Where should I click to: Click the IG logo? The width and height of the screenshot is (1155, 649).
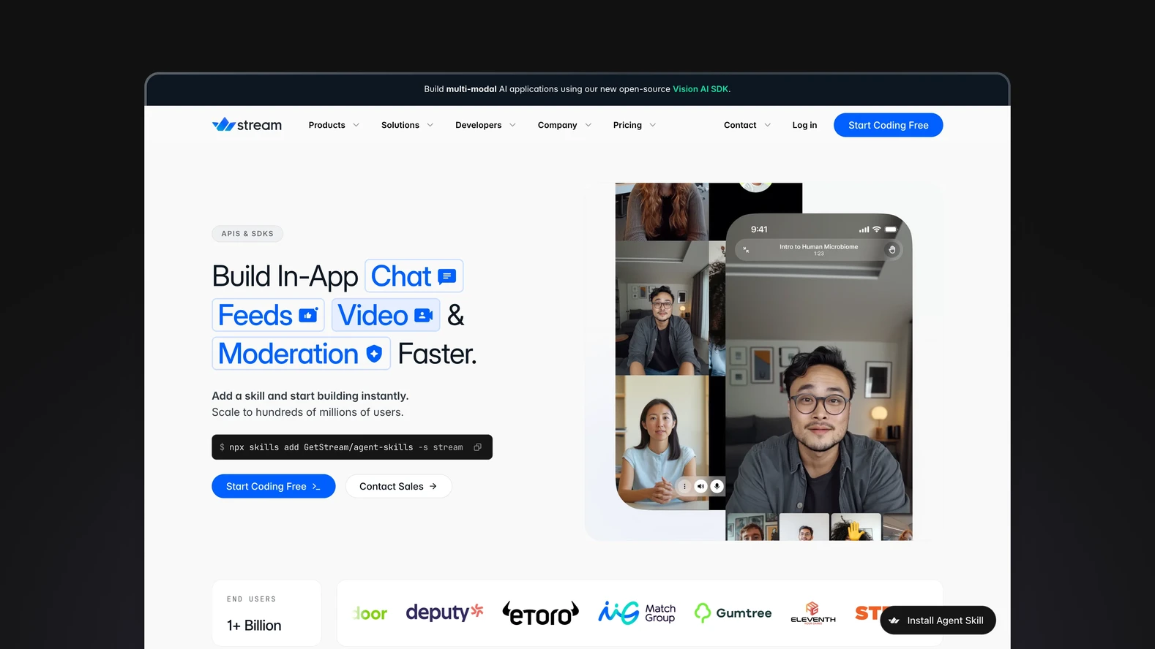click(x=618, y=612)
